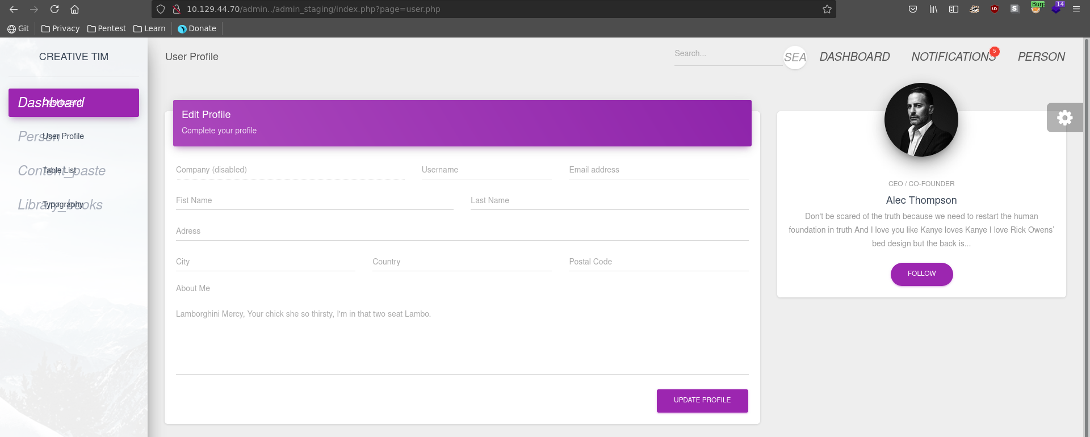
Task: Click Alec Thompson's profile photo
Action: [921, 120]
